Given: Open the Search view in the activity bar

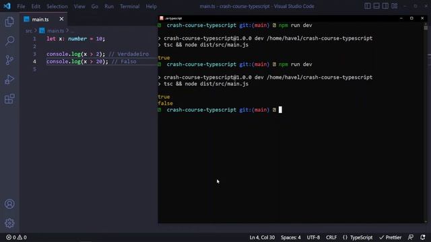Looking at the screenshot, I should pyautogui.click(x=9, y=41).
